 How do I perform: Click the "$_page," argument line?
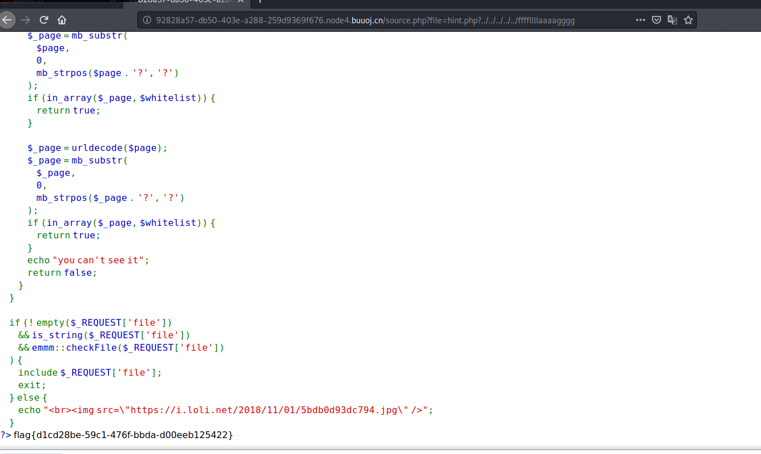pyautogui.click(x=56, y=173)
